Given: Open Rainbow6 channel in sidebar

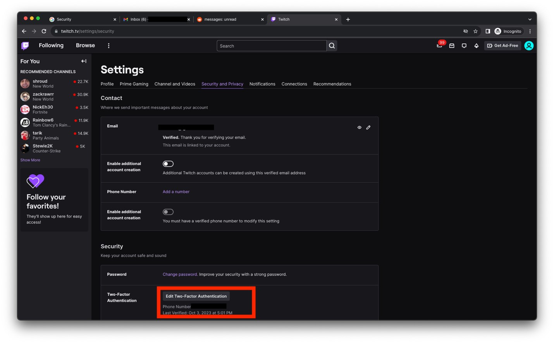Looking at the screenshot, I should pos(54,122).
